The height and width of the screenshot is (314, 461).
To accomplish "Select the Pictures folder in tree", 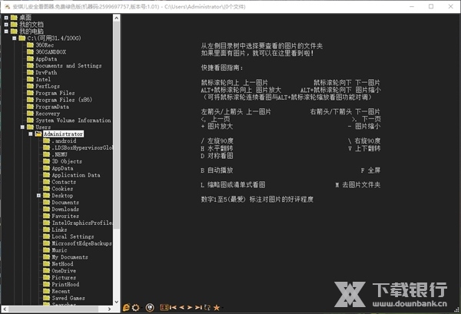I will pyautogui.click(x=64, y=277).
